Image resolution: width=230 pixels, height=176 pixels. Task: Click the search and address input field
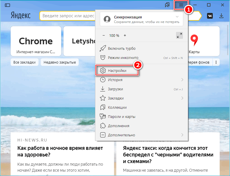point(67,16)
